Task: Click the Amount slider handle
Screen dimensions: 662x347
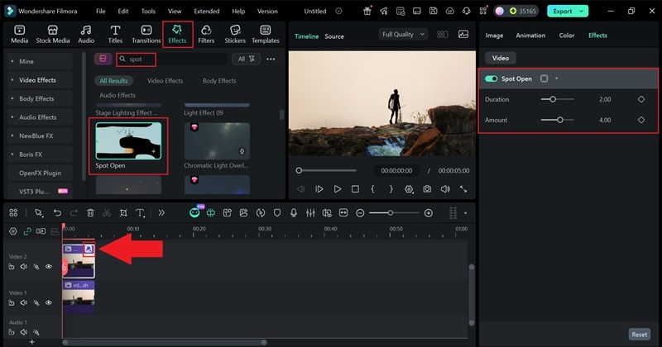Action: click(560, 120)
